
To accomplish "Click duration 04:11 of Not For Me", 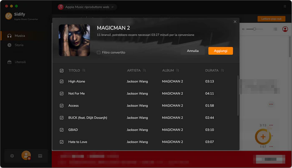I will (x=209, y=93).
